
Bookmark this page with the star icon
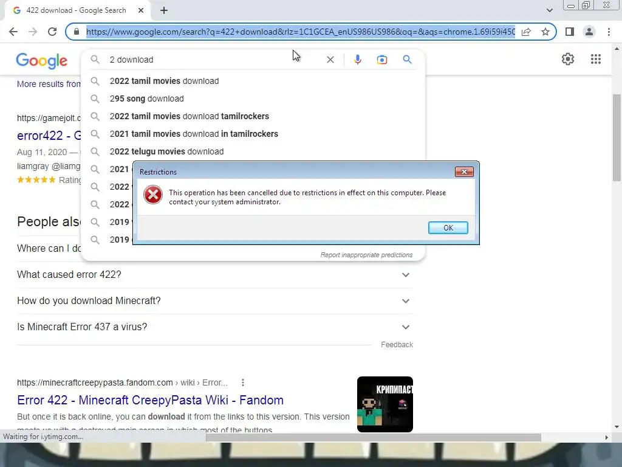(x=545, y=32)
